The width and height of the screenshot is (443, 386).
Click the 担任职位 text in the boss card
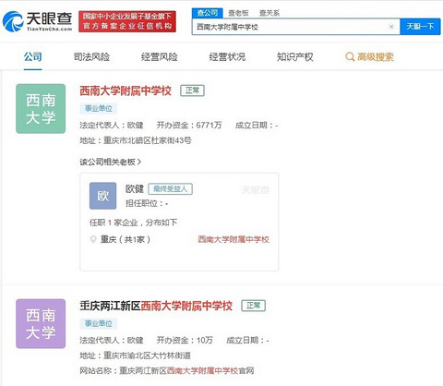(x=147, y=203)
